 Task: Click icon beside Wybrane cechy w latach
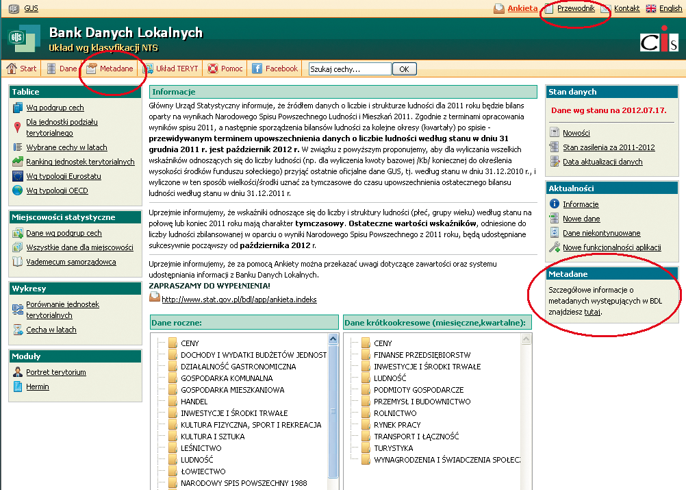click(x=18, y=147)
